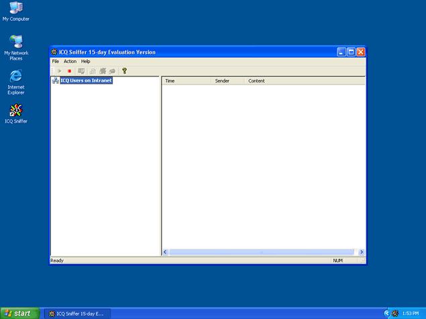
Task: Click the horizontal scrollbar left arrow
Action: [166, 252]
